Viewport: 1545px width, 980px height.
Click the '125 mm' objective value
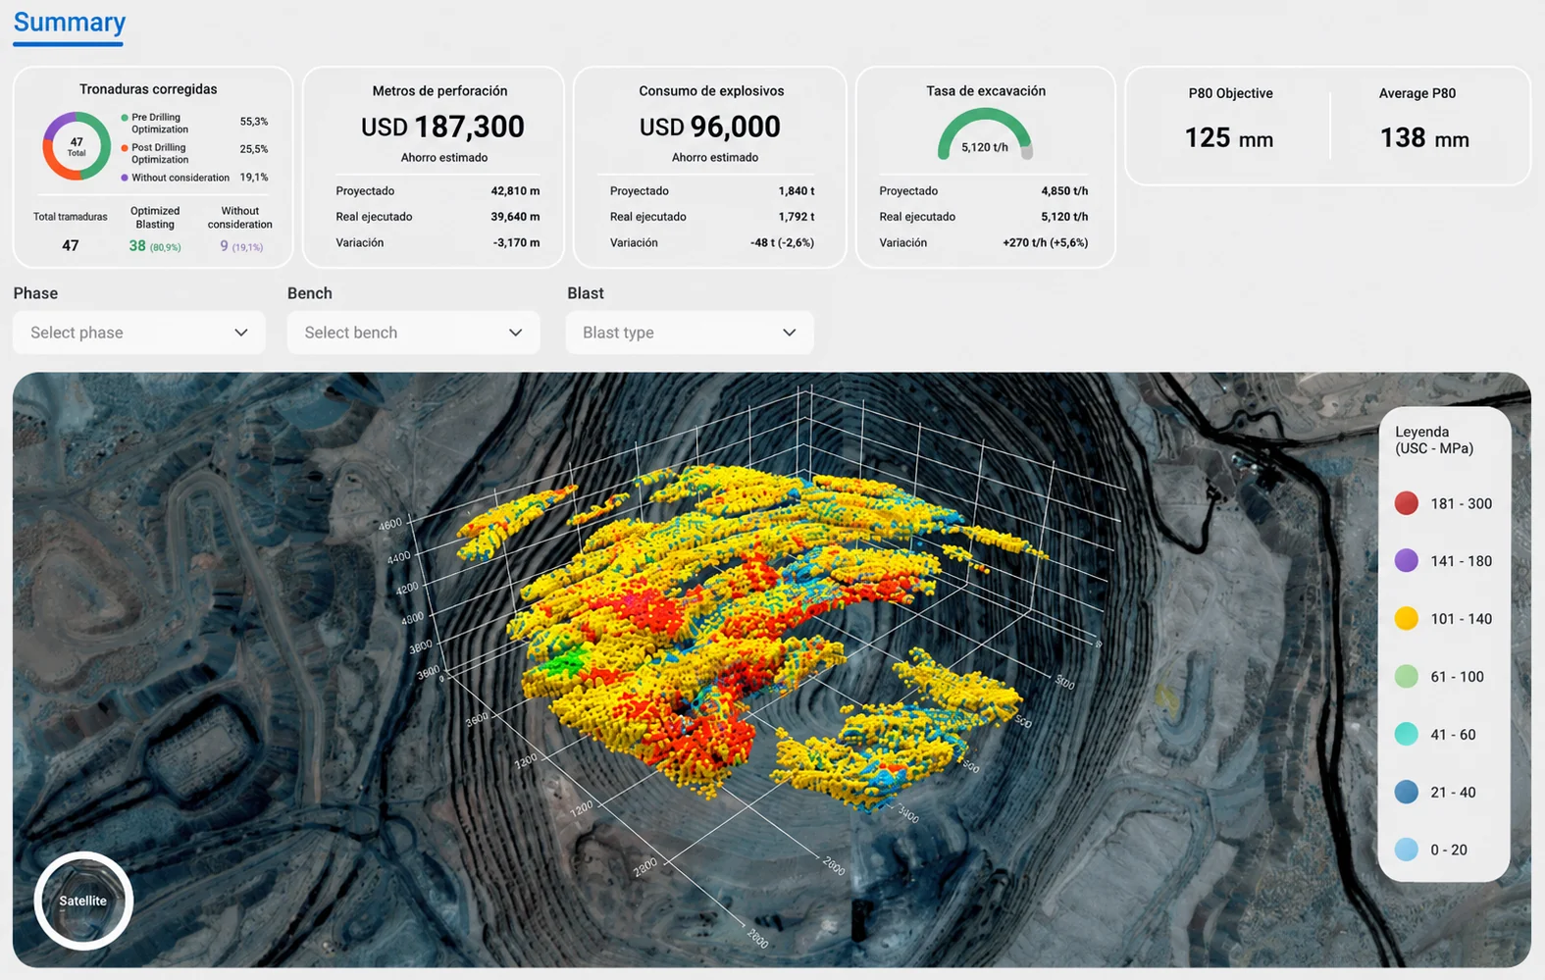(x=1229, y=138)
